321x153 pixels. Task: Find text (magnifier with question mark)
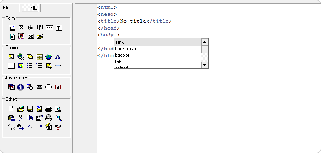coord(49,118)
